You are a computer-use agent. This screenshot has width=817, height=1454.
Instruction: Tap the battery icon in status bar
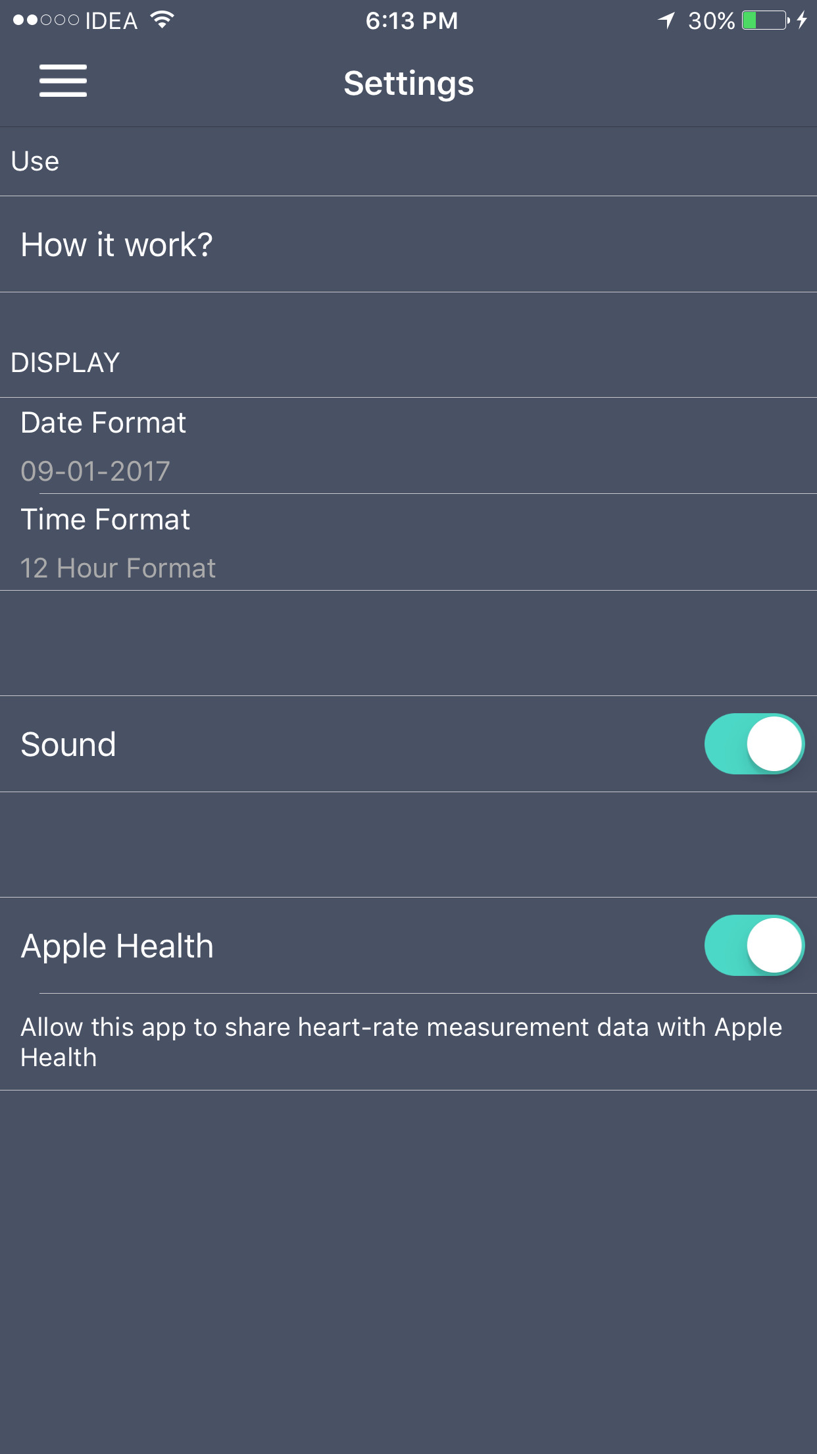(x=765, y=20)
